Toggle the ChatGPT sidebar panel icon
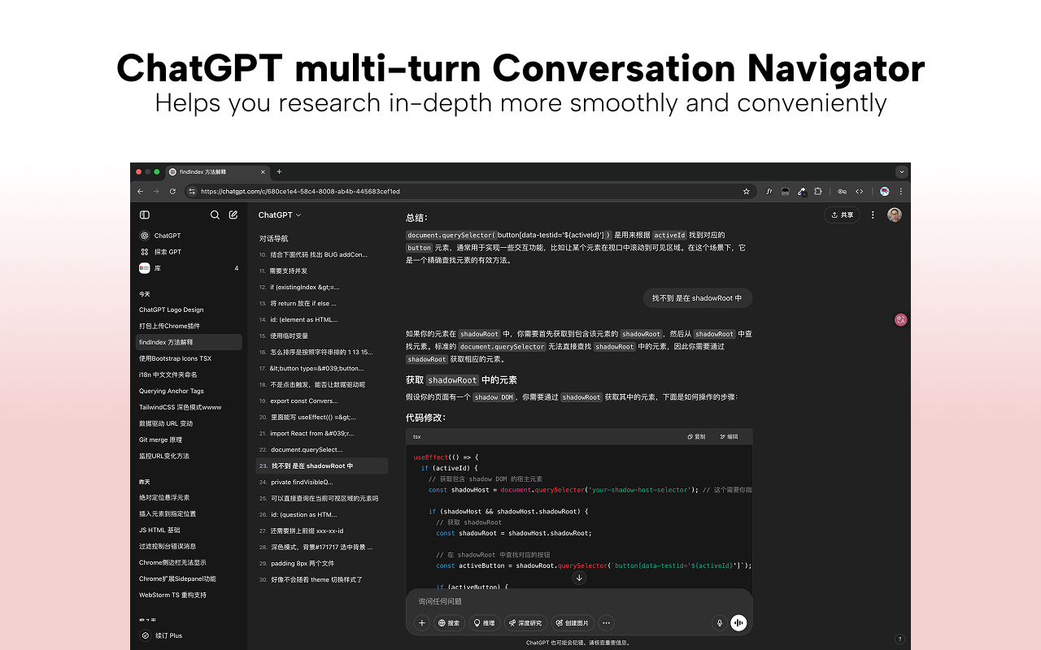The height and width of the screenshot is (650, 1041). [145, 215]
